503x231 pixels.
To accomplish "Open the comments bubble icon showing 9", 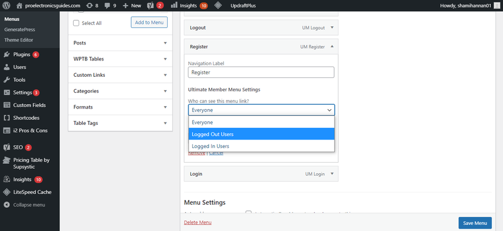I will point(107,5).
